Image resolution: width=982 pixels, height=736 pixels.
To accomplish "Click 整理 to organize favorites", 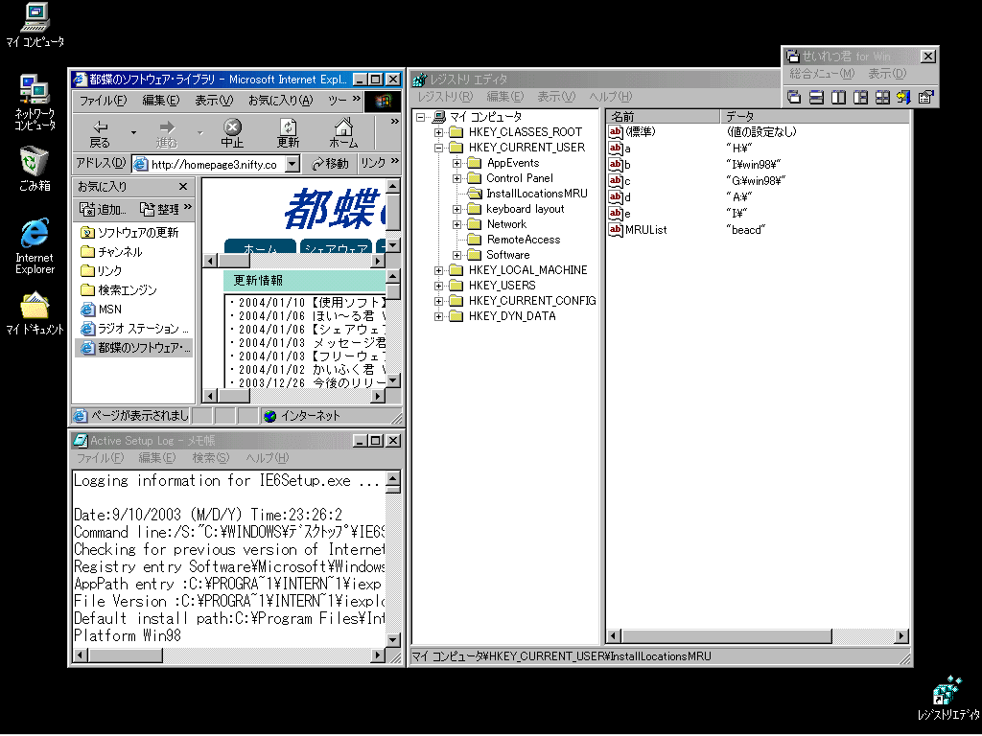I will click(161, 209).
